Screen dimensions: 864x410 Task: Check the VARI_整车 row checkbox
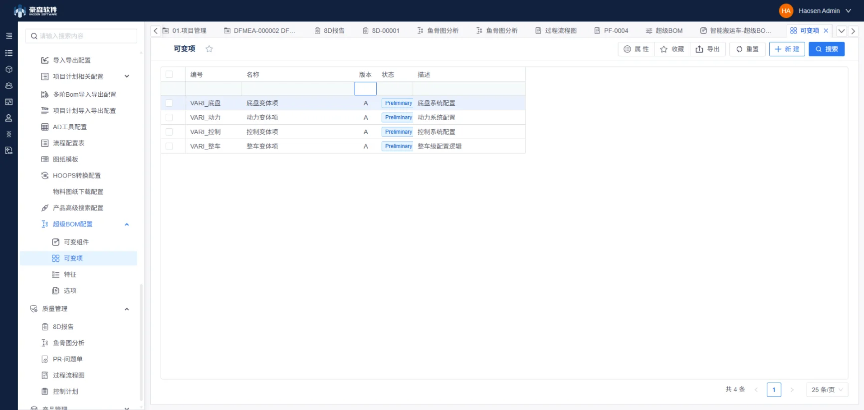coord(169,147)
